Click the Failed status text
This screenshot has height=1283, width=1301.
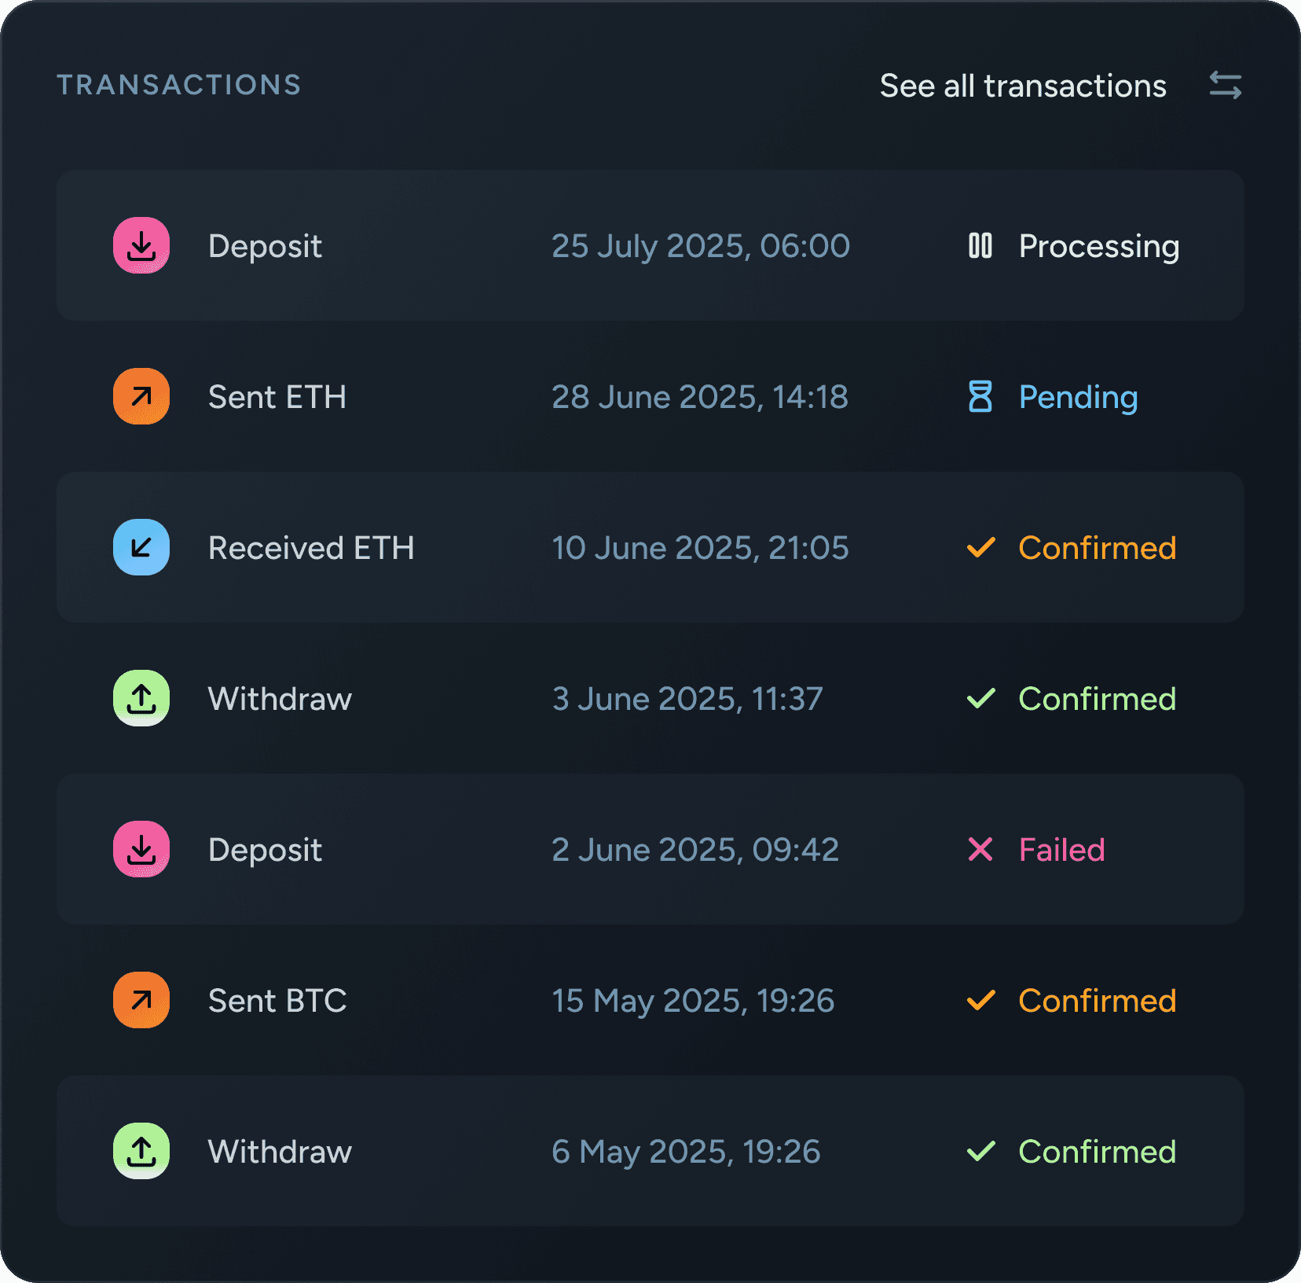click(x=1061, y=849)
